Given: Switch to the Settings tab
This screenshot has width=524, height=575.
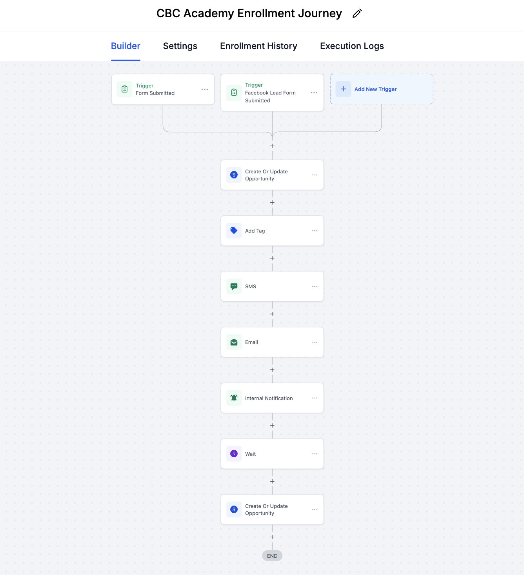Looking at the screenshot, I should [180, 46].
